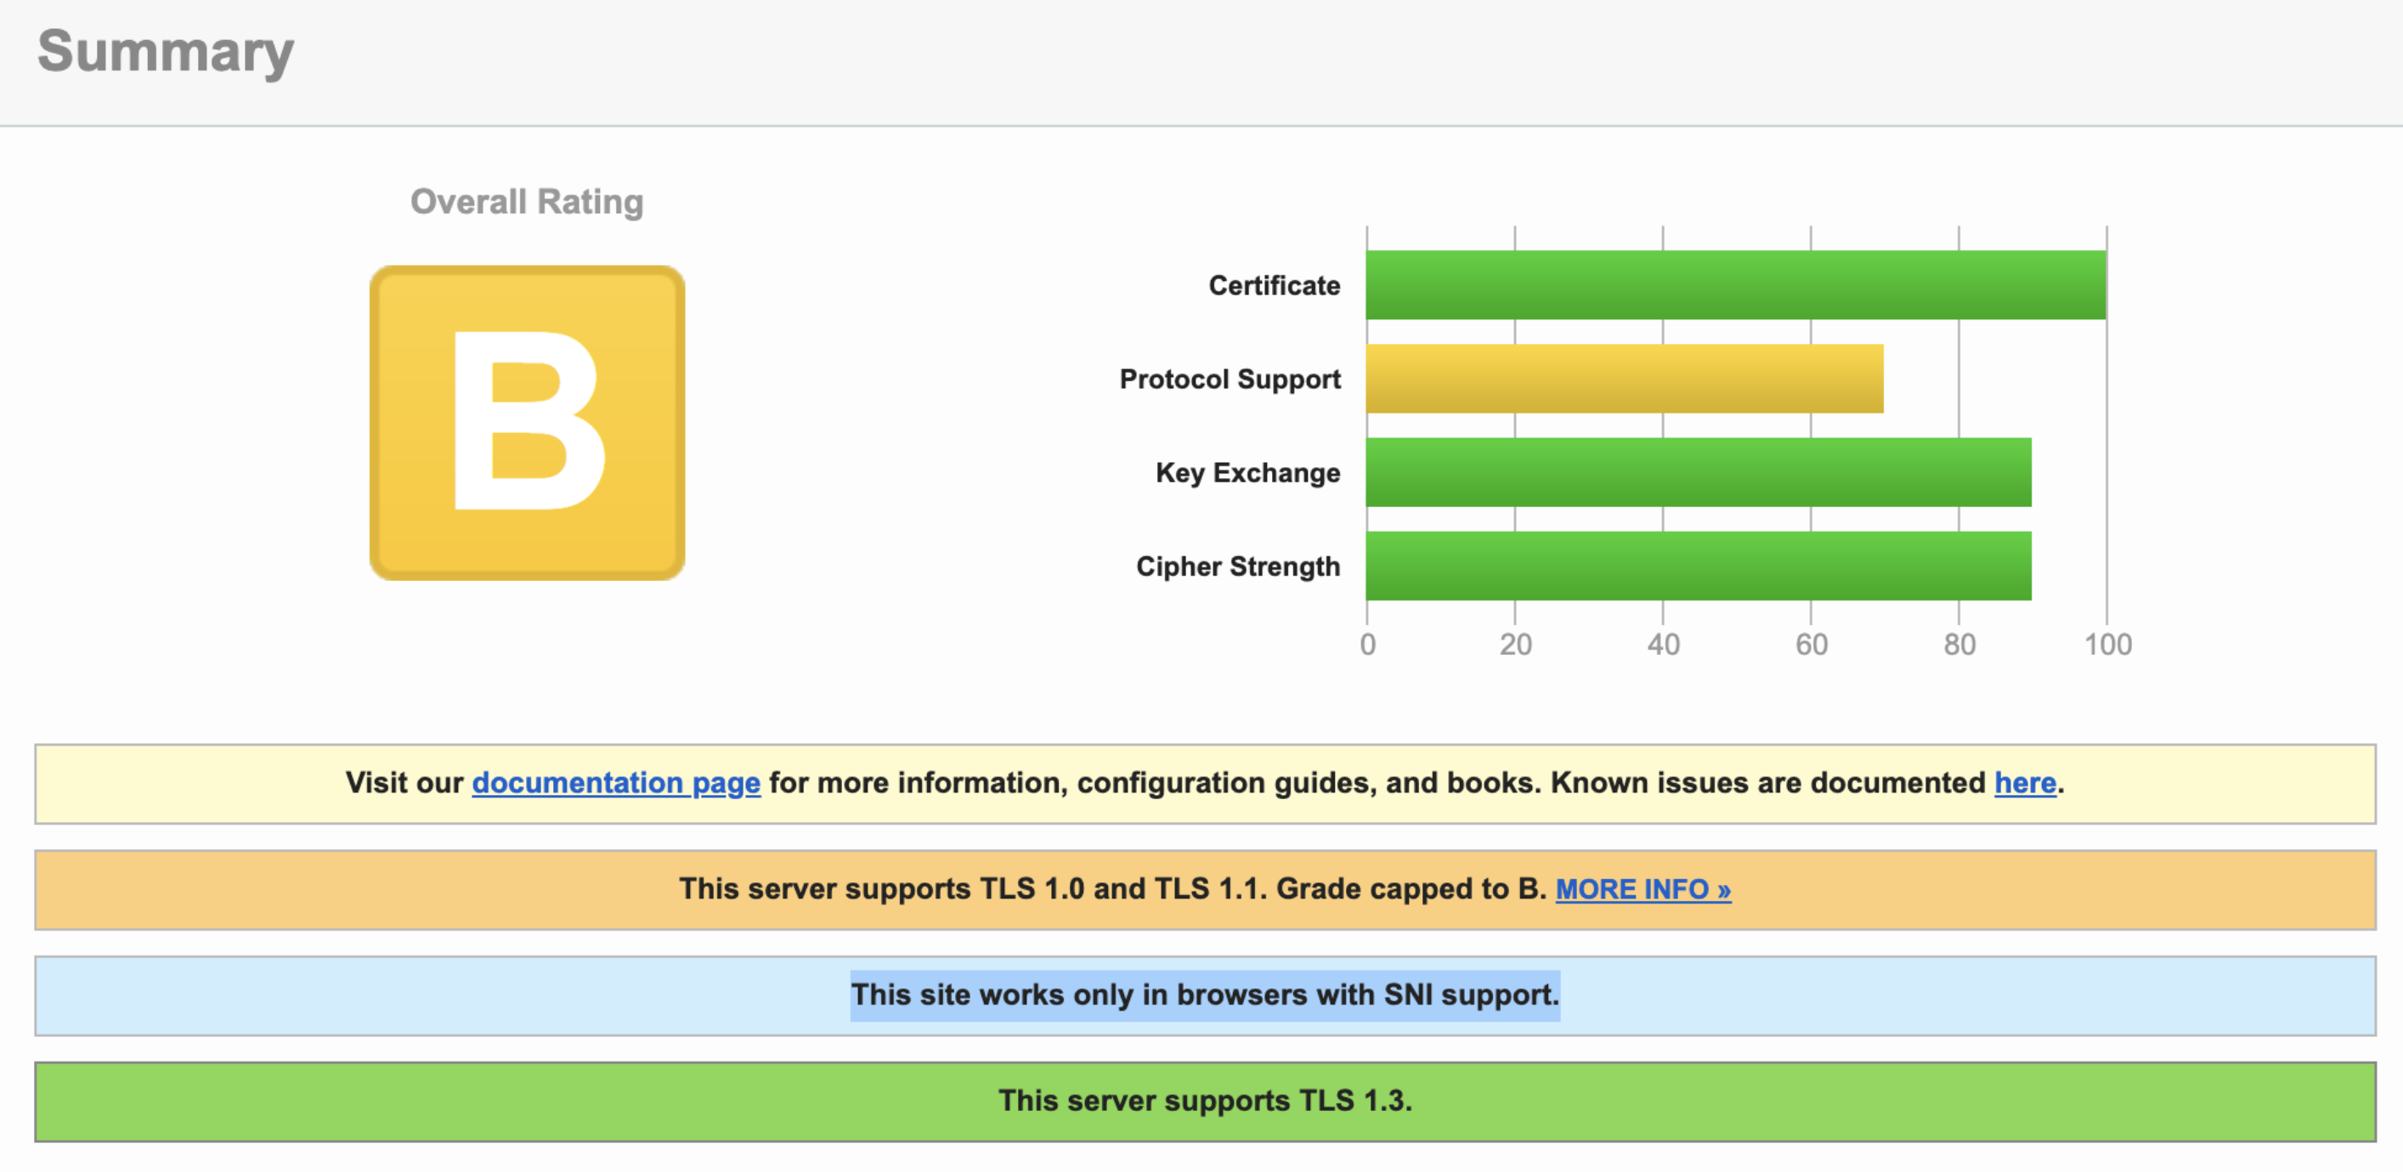Click the 60 axis tick label

pyautogui.click(x=1811, y=645)
